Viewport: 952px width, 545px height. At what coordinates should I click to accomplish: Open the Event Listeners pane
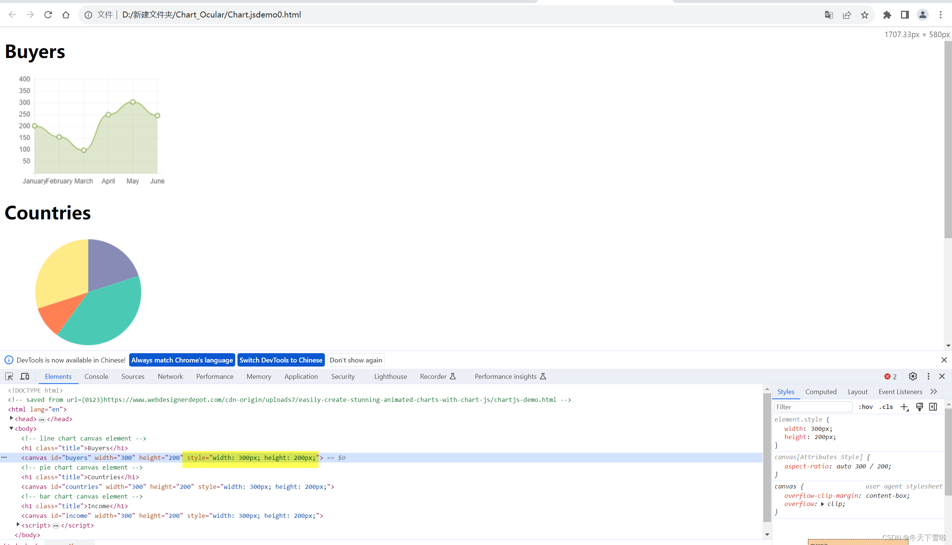[x=900, y=391]
